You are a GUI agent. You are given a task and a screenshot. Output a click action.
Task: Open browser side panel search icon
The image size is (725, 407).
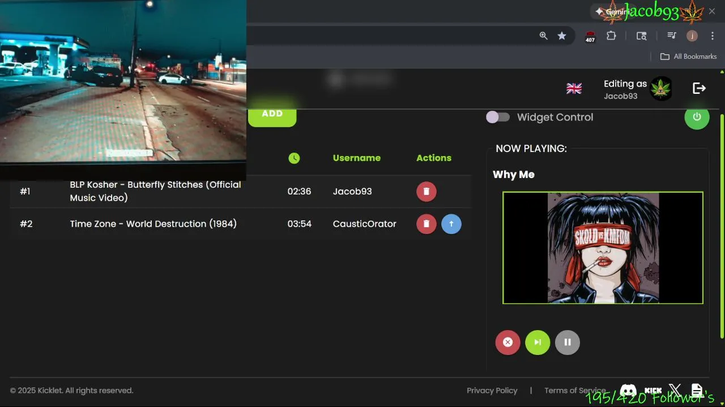pyautogui.click(x=641, y=36)
